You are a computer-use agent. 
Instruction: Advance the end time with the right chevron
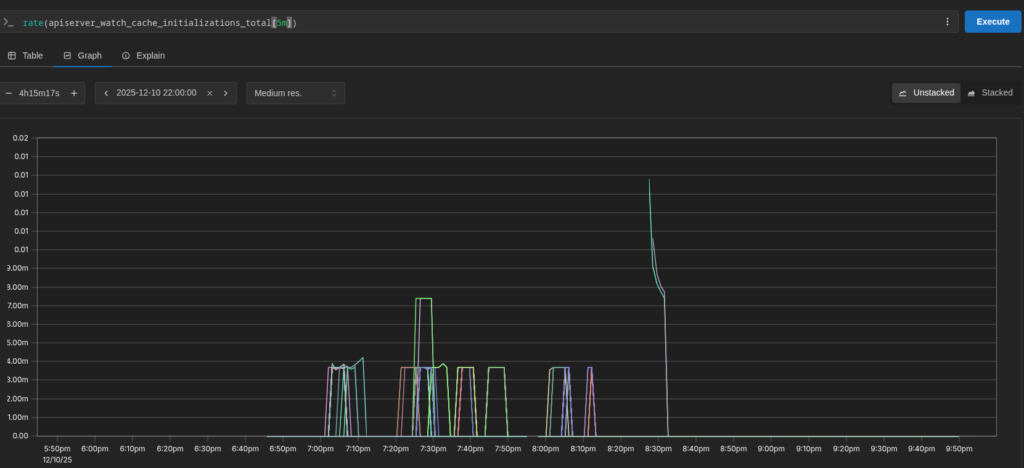coord(226,93)
